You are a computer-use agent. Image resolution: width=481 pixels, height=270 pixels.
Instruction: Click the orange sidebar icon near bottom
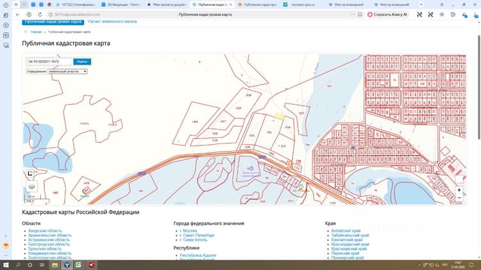[x=6, y=246]
